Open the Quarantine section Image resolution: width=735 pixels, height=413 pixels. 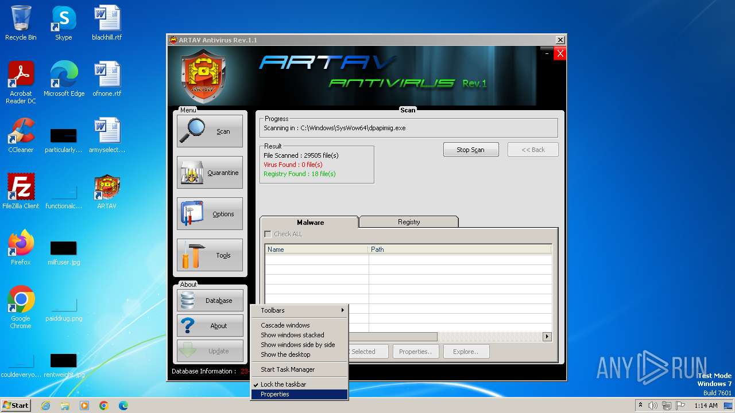tap(210, 173)
